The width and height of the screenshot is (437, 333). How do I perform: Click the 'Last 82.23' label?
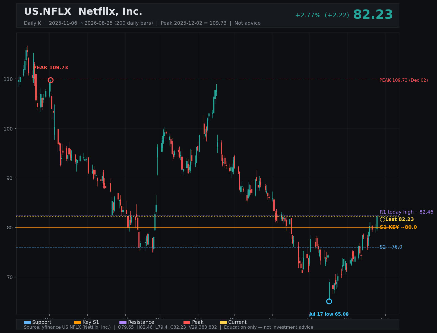tap(400, 219)
